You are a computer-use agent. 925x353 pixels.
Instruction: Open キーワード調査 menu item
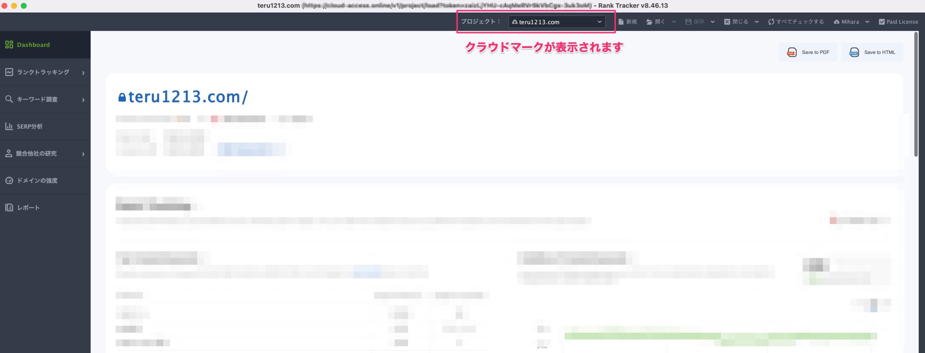pyautogui.click(x=45, y=99)
